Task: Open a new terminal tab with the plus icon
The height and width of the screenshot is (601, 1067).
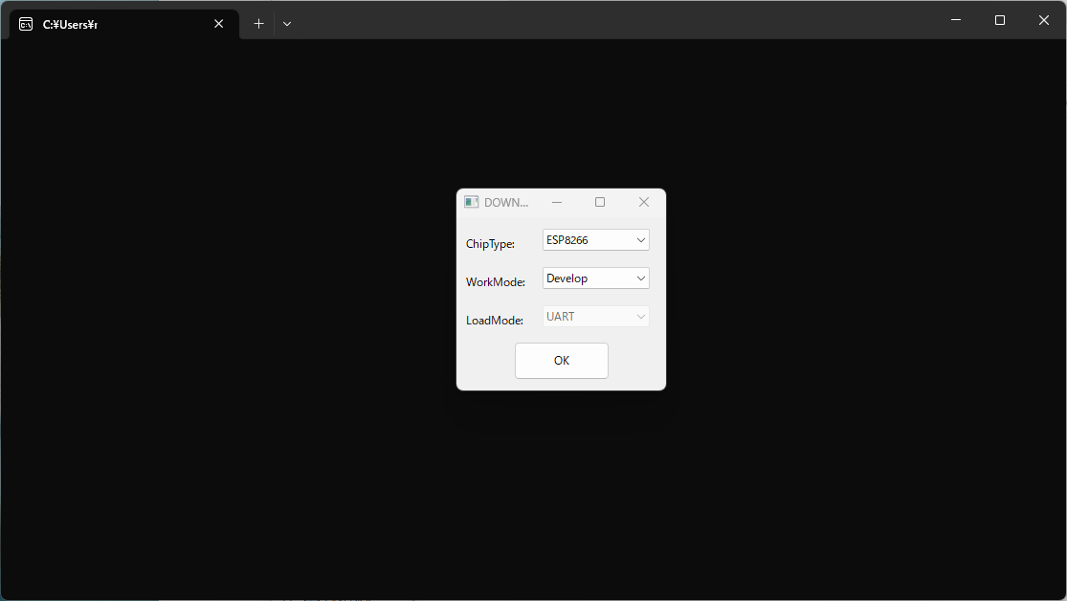Action: pyautogui.click(x=257, y=23)
